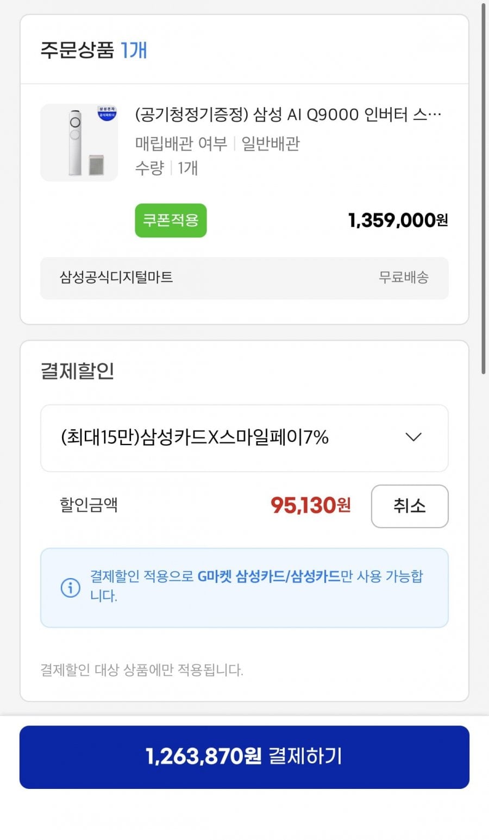Click the info circle icon in notice

click(x=70, y=587)
